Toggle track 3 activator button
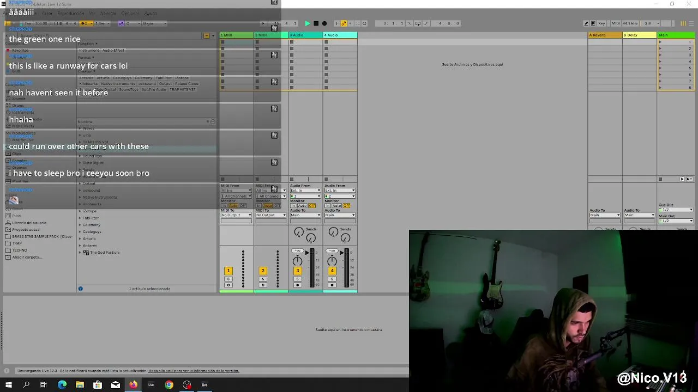The height and width of the screenshot is (392, 698). pyautogui.click(x=297, y=271)
